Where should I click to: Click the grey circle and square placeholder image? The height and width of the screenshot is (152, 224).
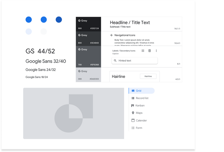(x=74, y=113)
